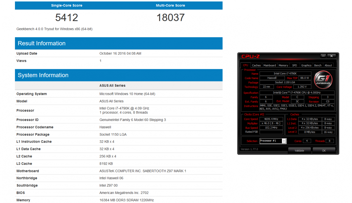Viewport: 352px width, 203px height.
Task: Click the L2 Cache value 256 KB x 4
Action: [108, 156]
